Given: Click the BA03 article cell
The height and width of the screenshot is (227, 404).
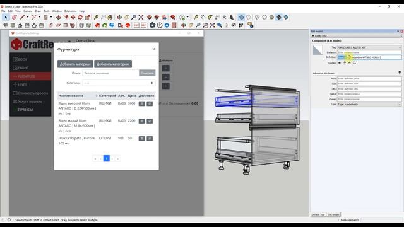Looking at the screenshot, I should coord(122,103).
